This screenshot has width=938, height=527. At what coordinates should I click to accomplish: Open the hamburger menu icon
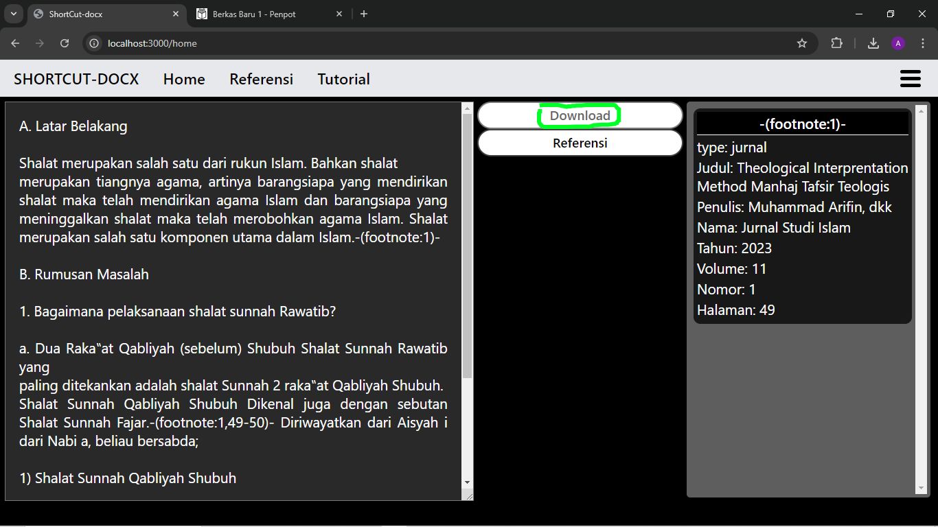pos(910,79)
